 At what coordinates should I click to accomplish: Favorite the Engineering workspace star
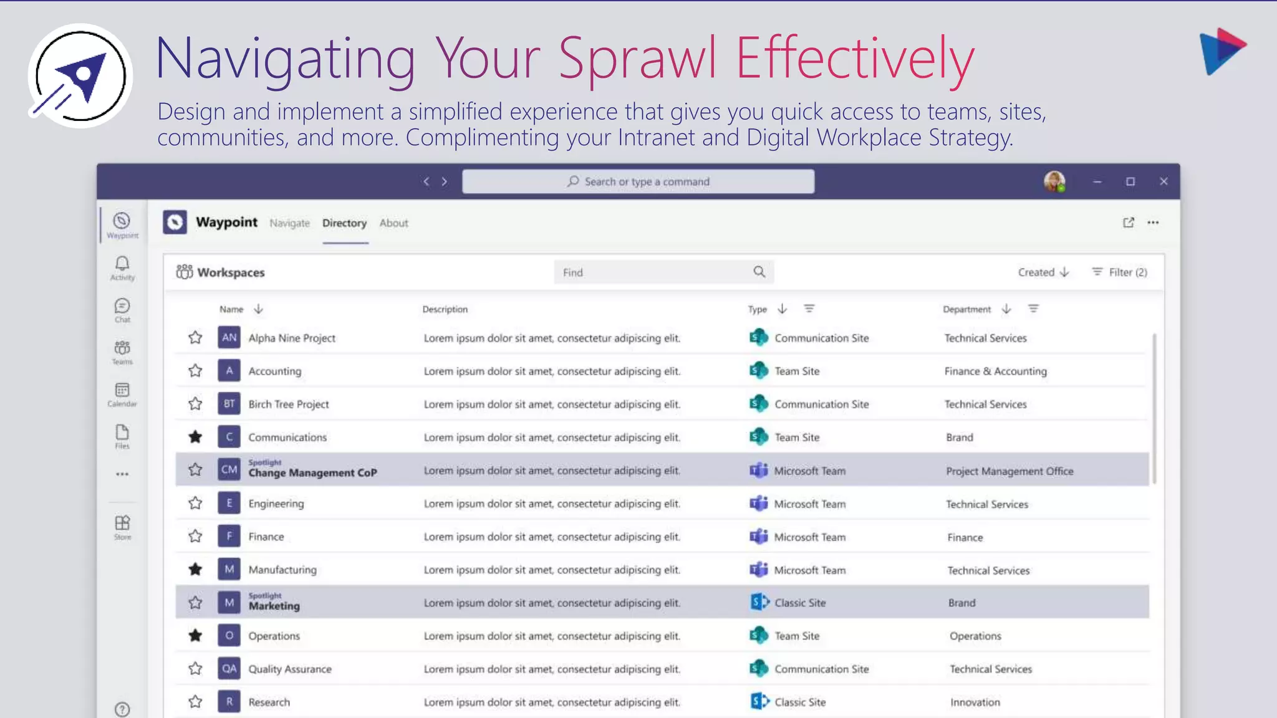(x=195, y=503)
